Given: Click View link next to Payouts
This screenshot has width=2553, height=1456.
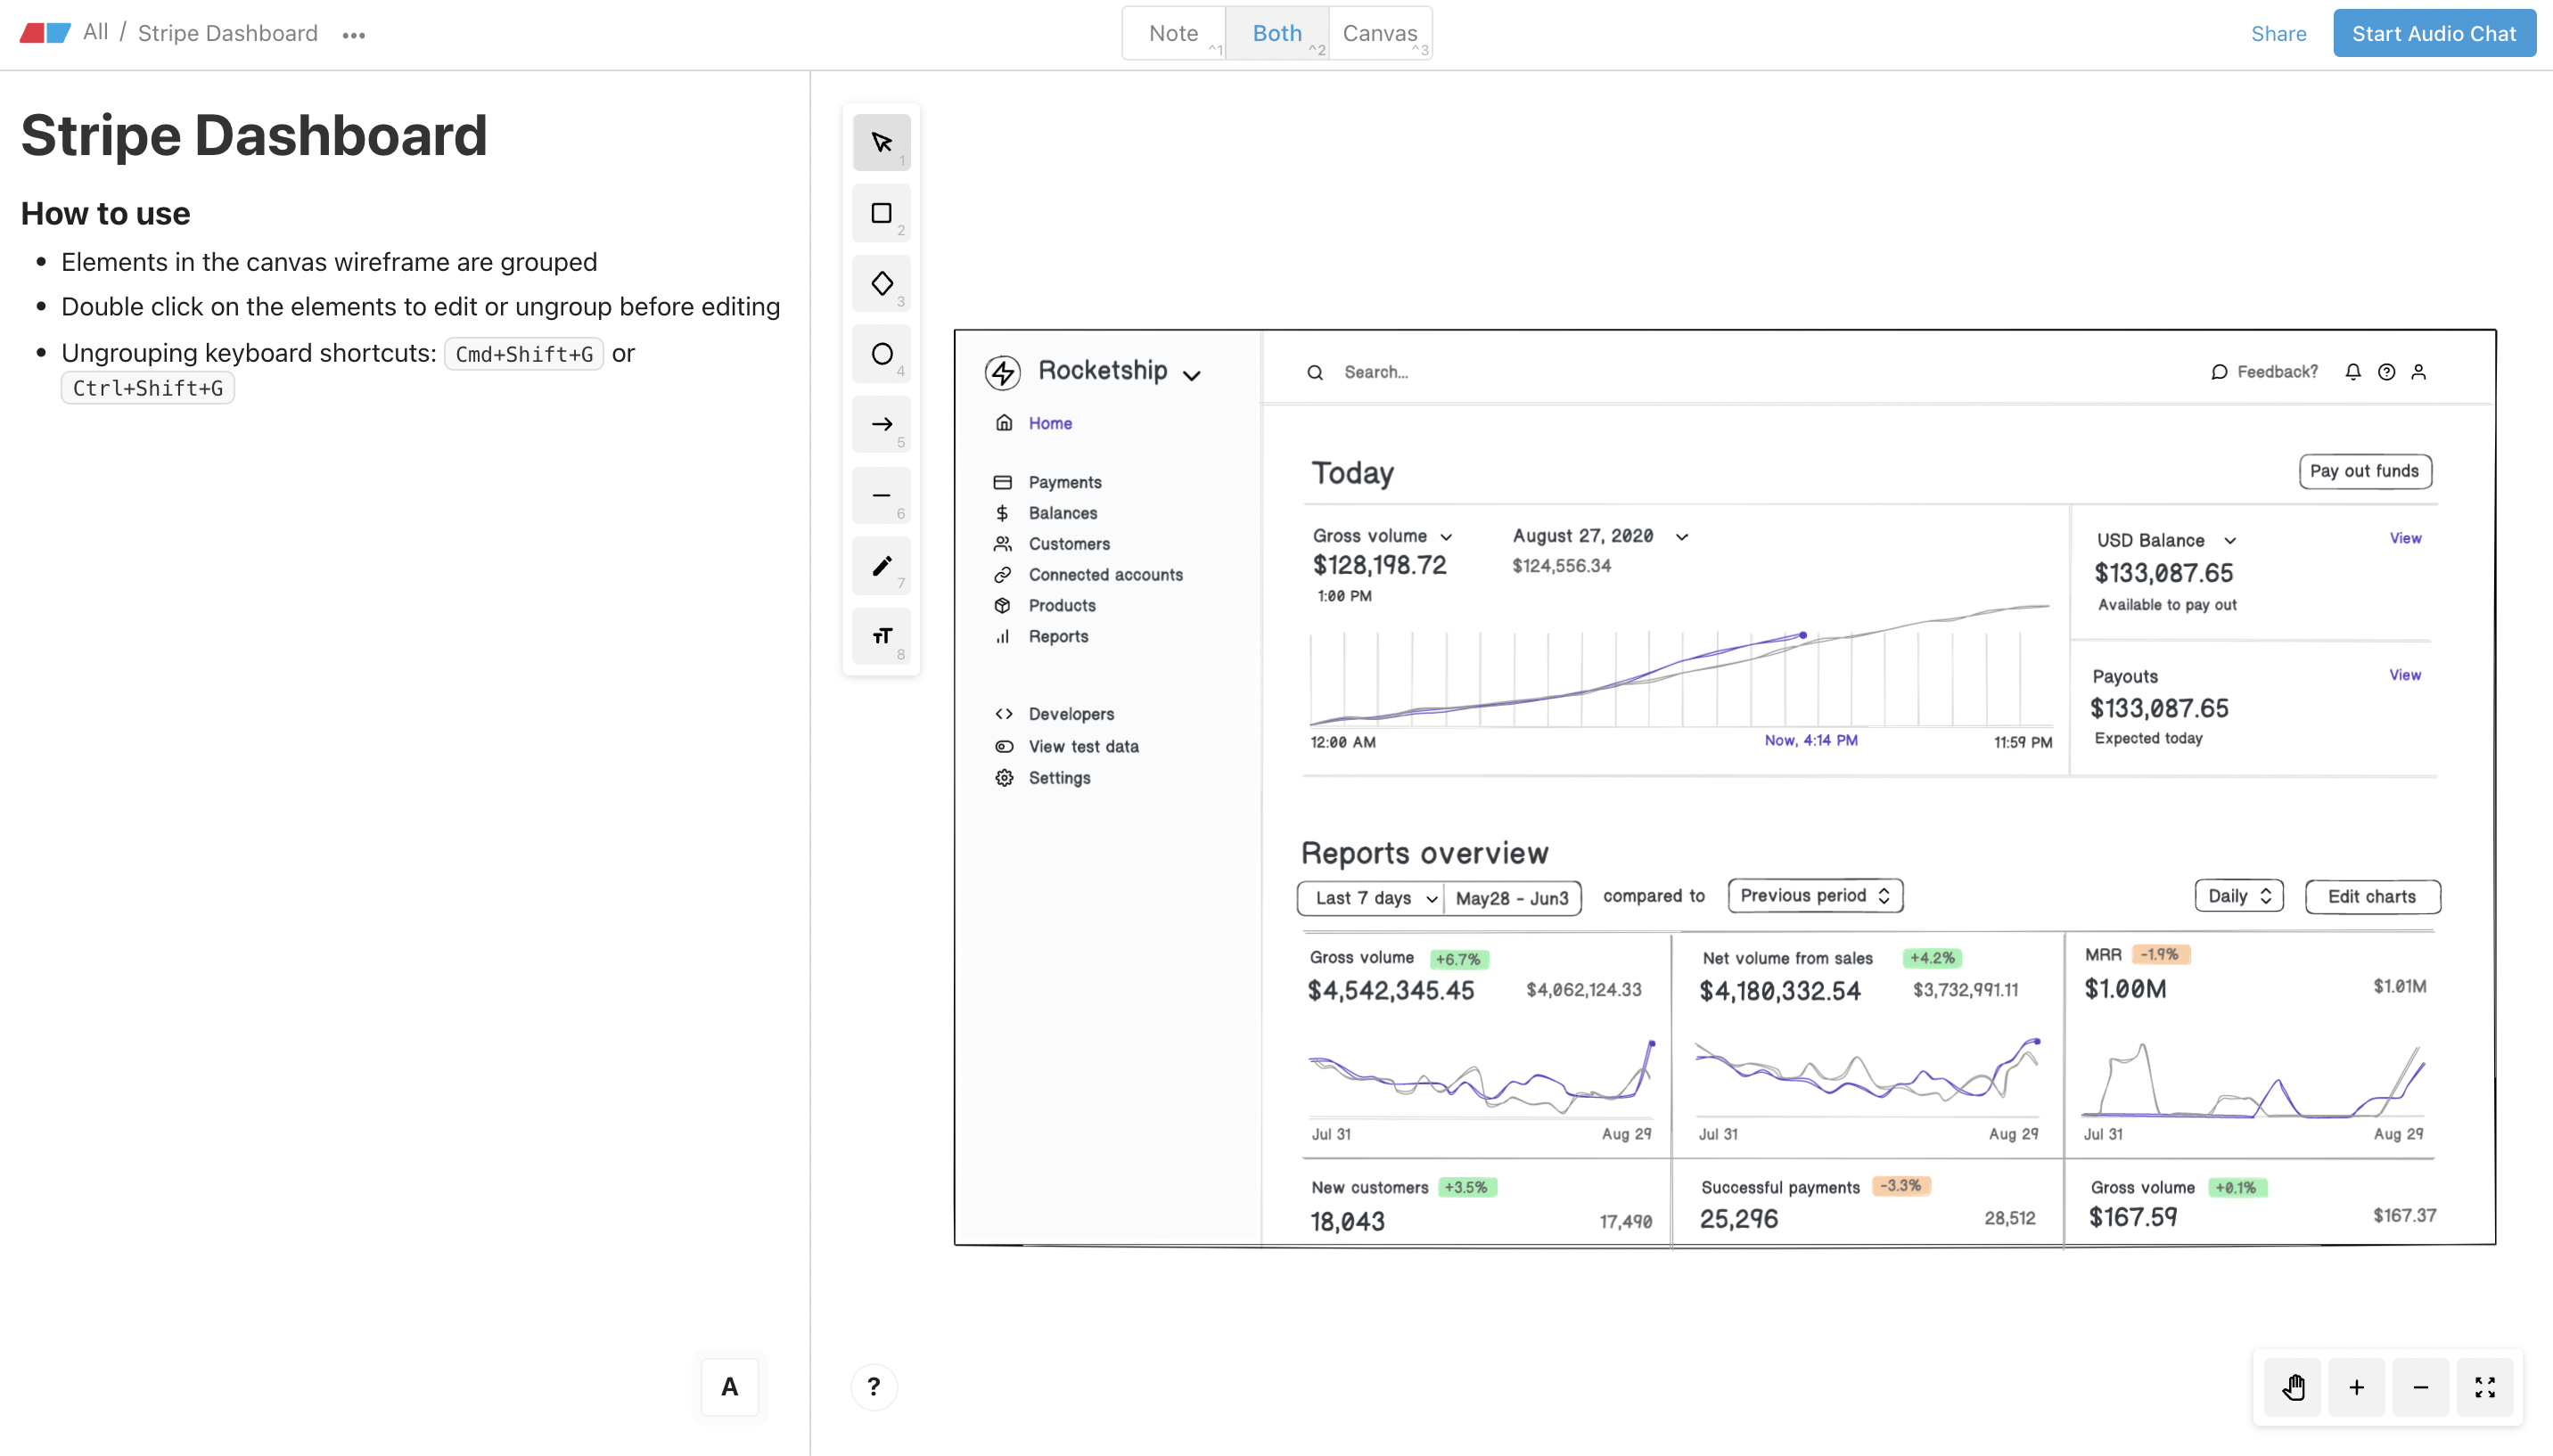Looking at the screenshot, I should coord(2405,675).
